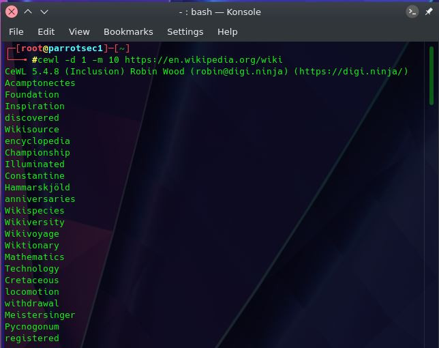Click the word Inspiration
The image size is (439, 348).
35,106
